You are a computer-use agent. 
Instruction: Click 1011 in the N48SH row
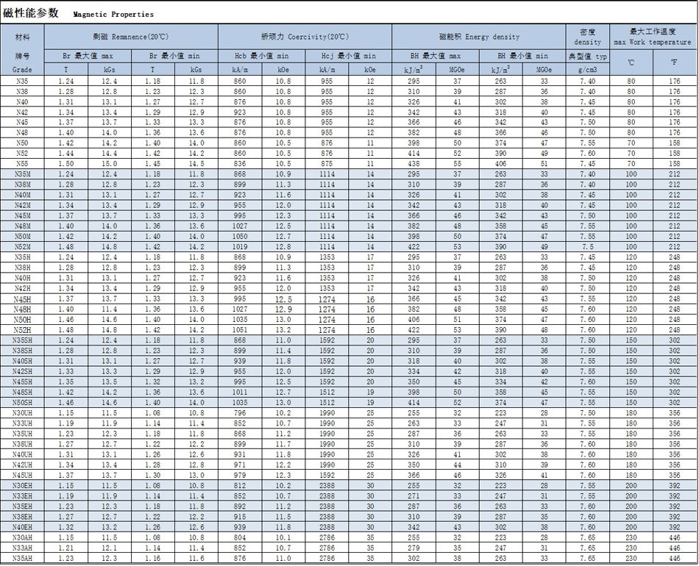[x=240, y=393]
